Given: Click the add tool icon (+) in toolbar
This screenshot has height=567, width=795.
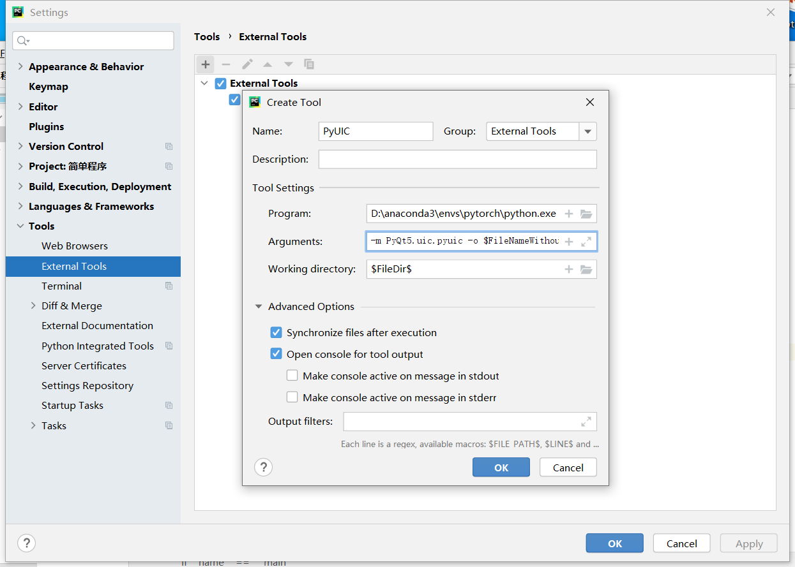Looking at the screenshot, I should tap(205, 64).
